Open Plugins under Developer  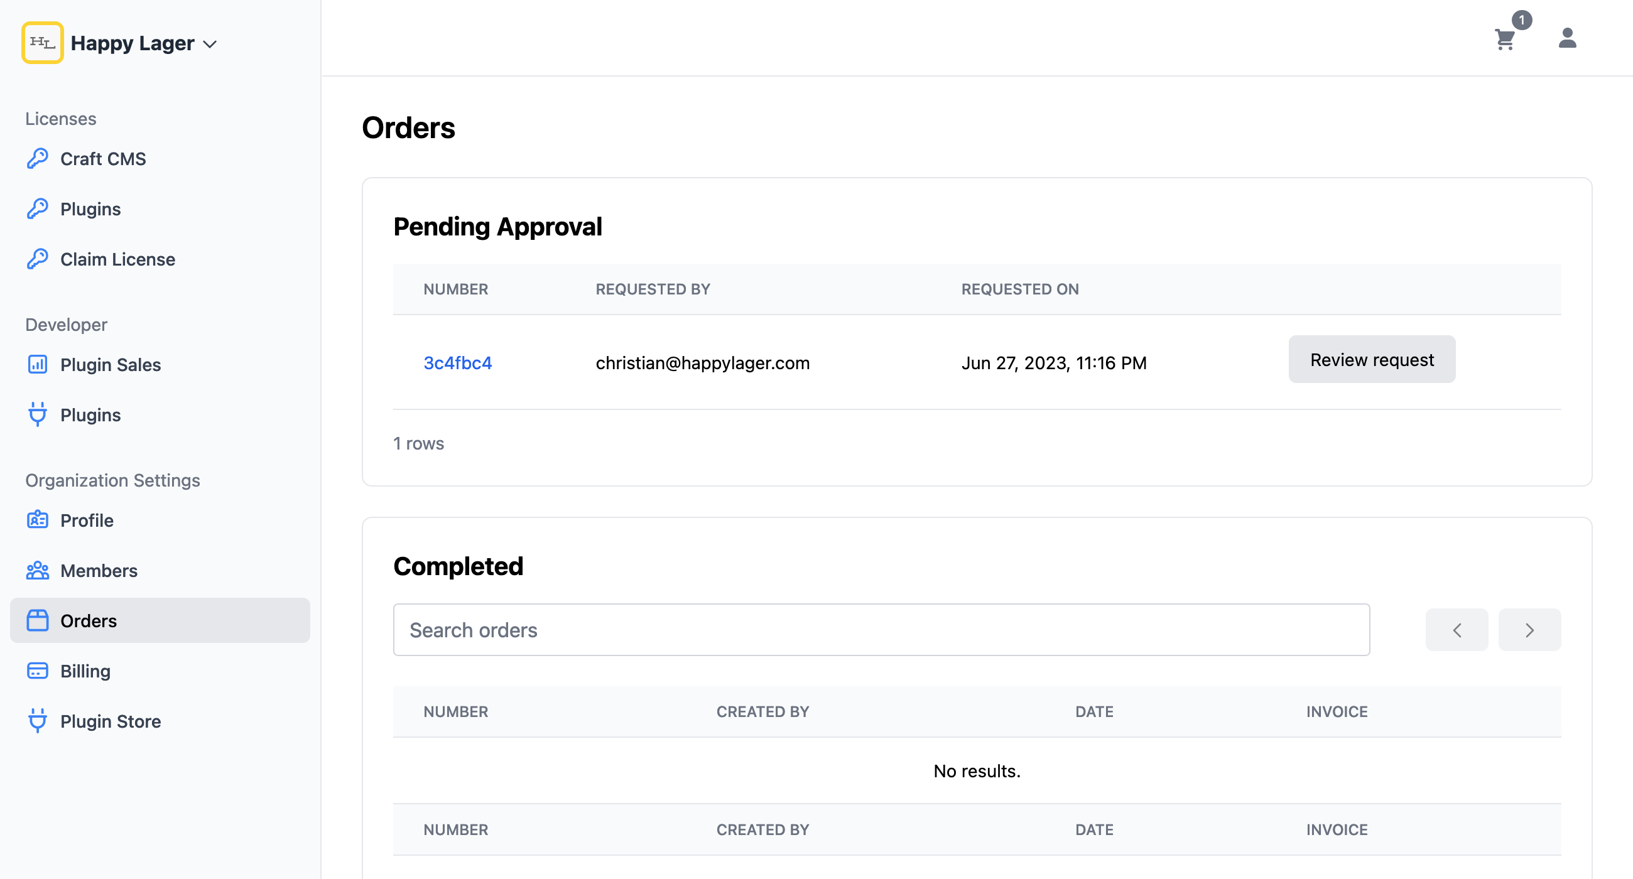pos(160,414)
